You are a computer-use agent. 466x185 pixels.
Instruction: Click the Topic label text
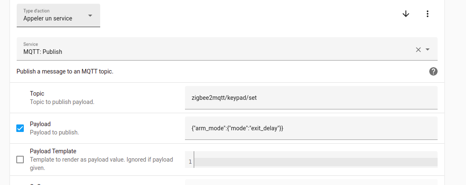click(37, 94)
